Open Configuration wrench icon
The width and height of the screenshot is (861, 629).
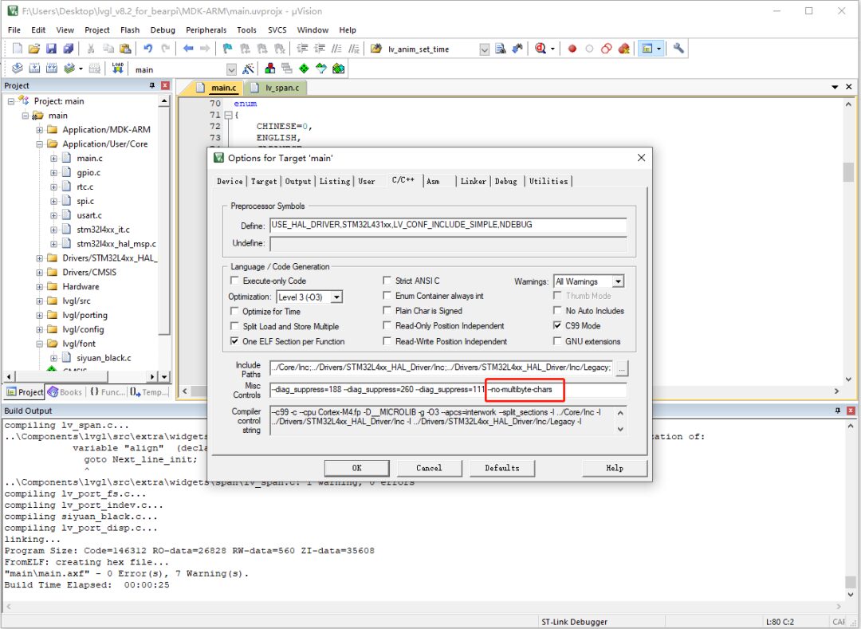(678, 49)
